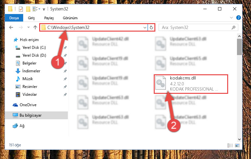Open the Paylaş tab
The image size is (251, 159).
pos(49,18)
